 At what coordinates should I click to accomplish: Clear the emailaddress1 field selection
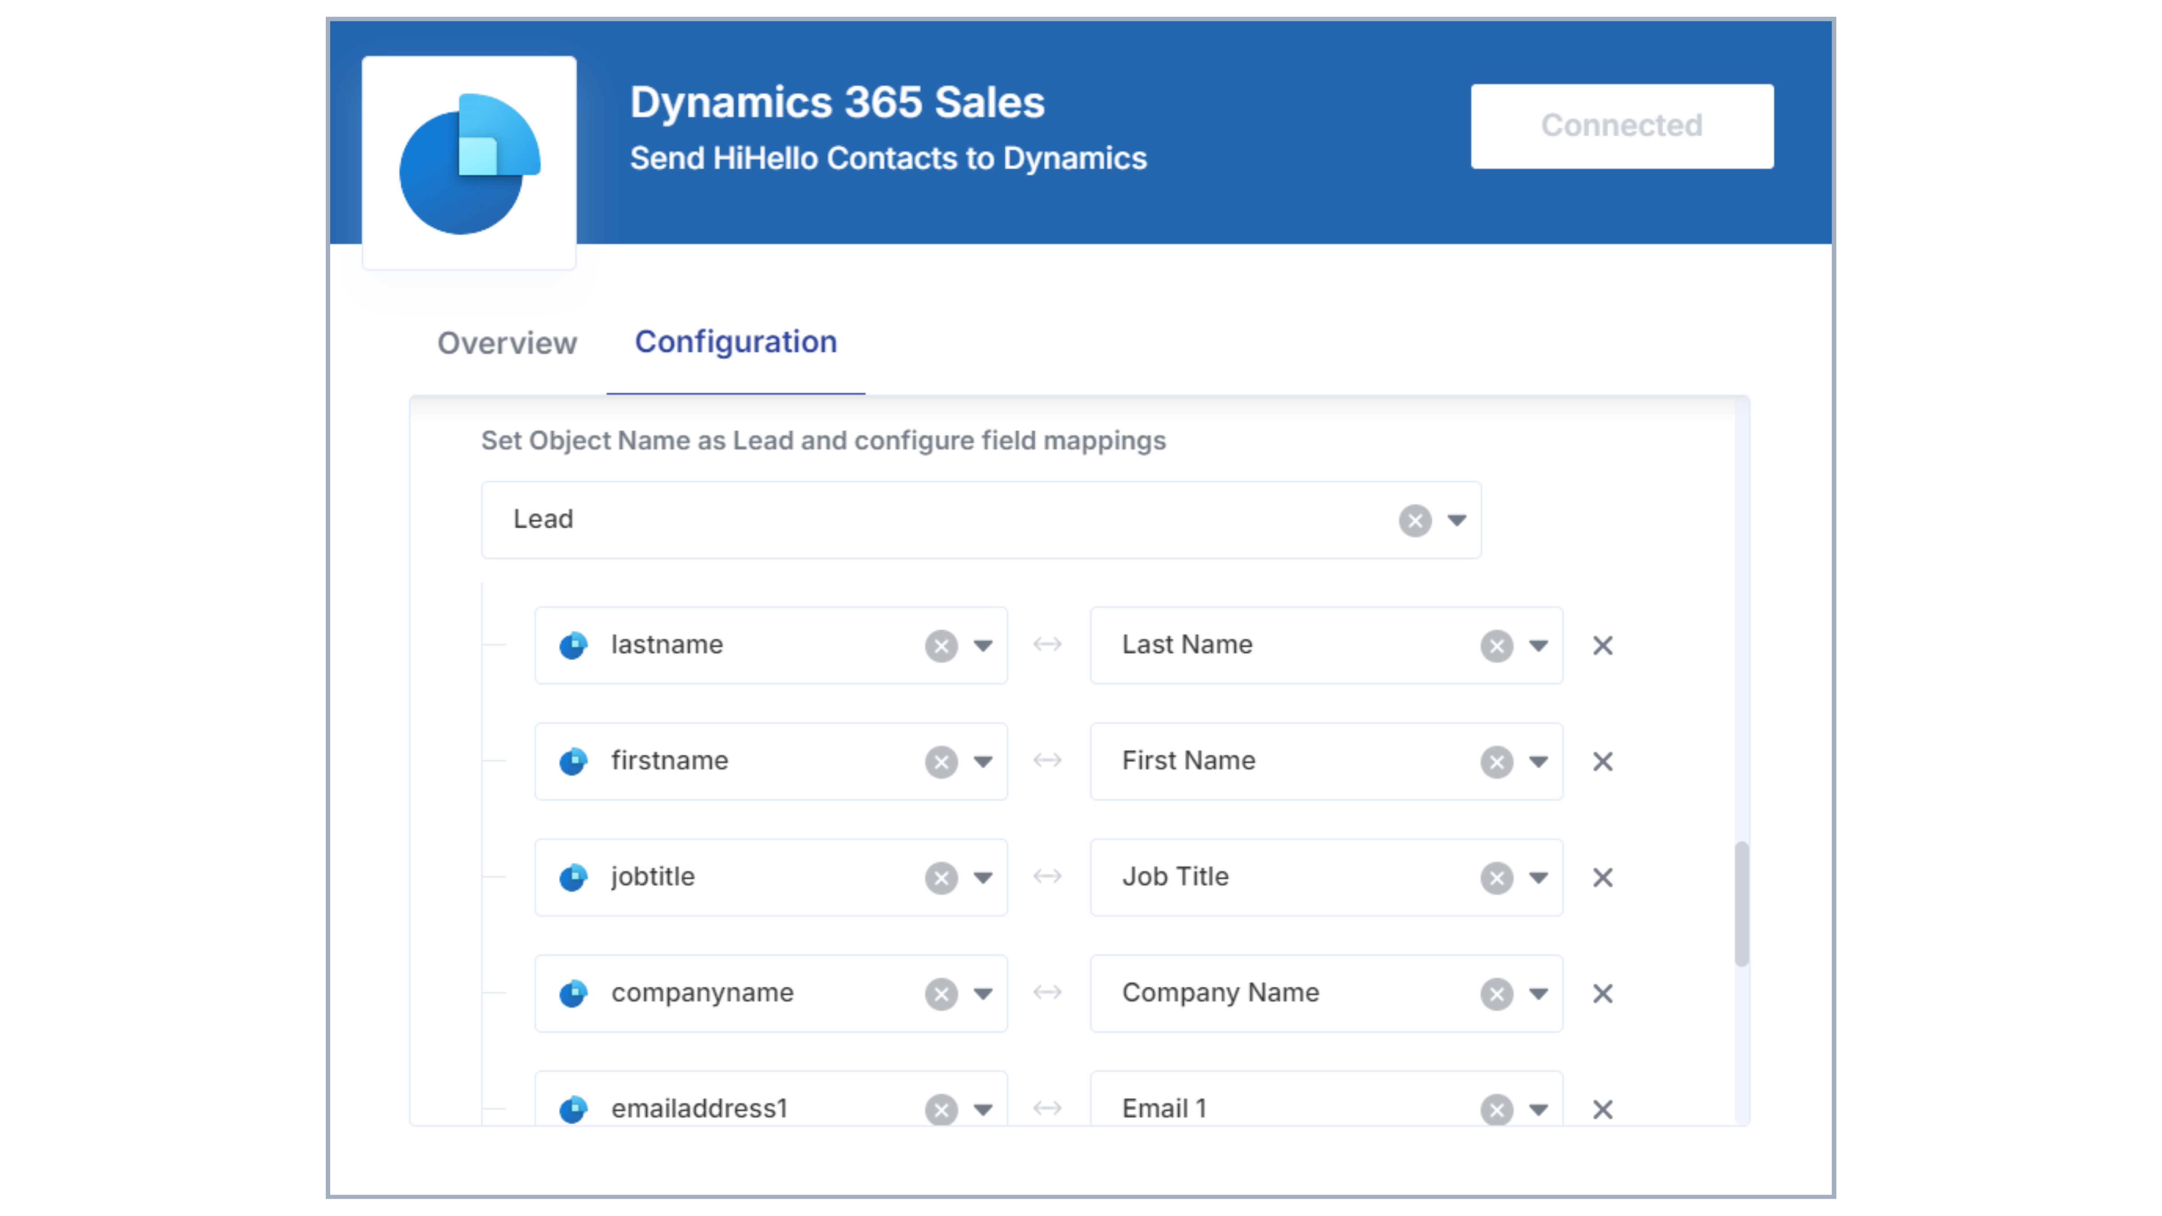click(941, 1109)
